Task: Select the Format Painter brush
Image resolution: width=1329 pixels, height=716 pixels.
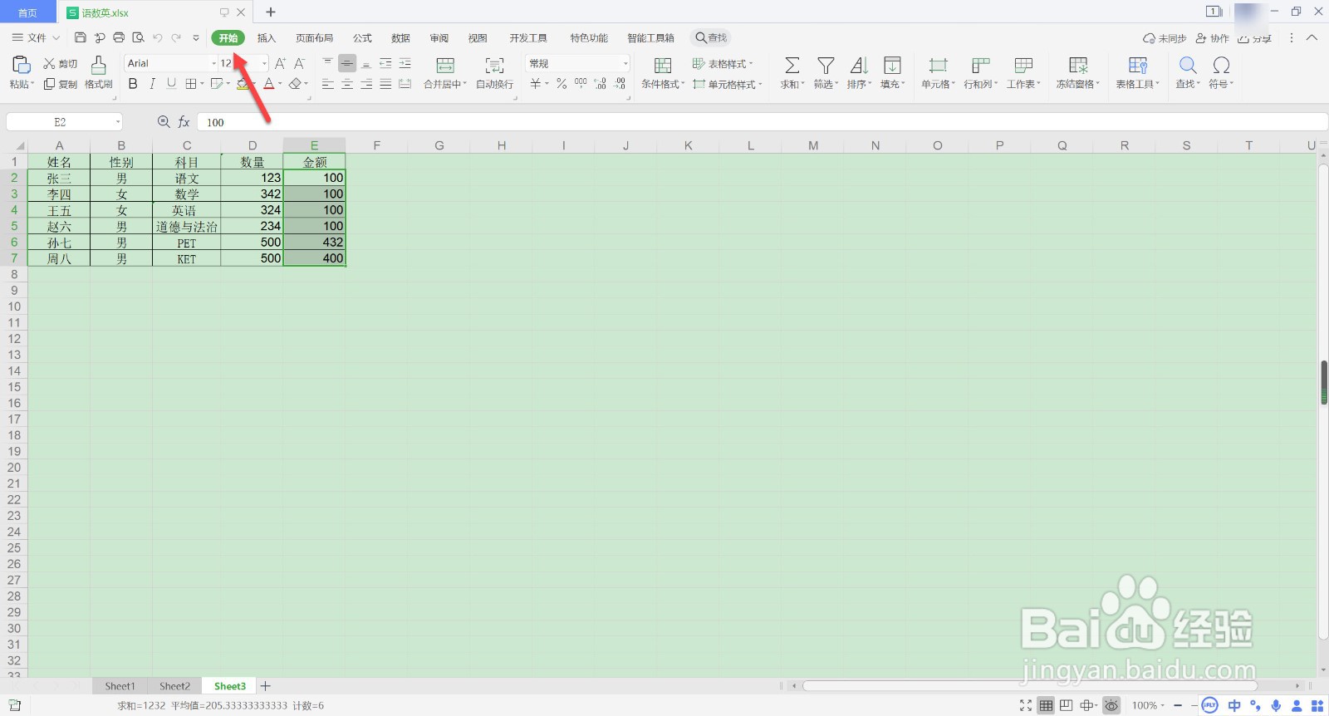Action: click(x=98, y=65)
